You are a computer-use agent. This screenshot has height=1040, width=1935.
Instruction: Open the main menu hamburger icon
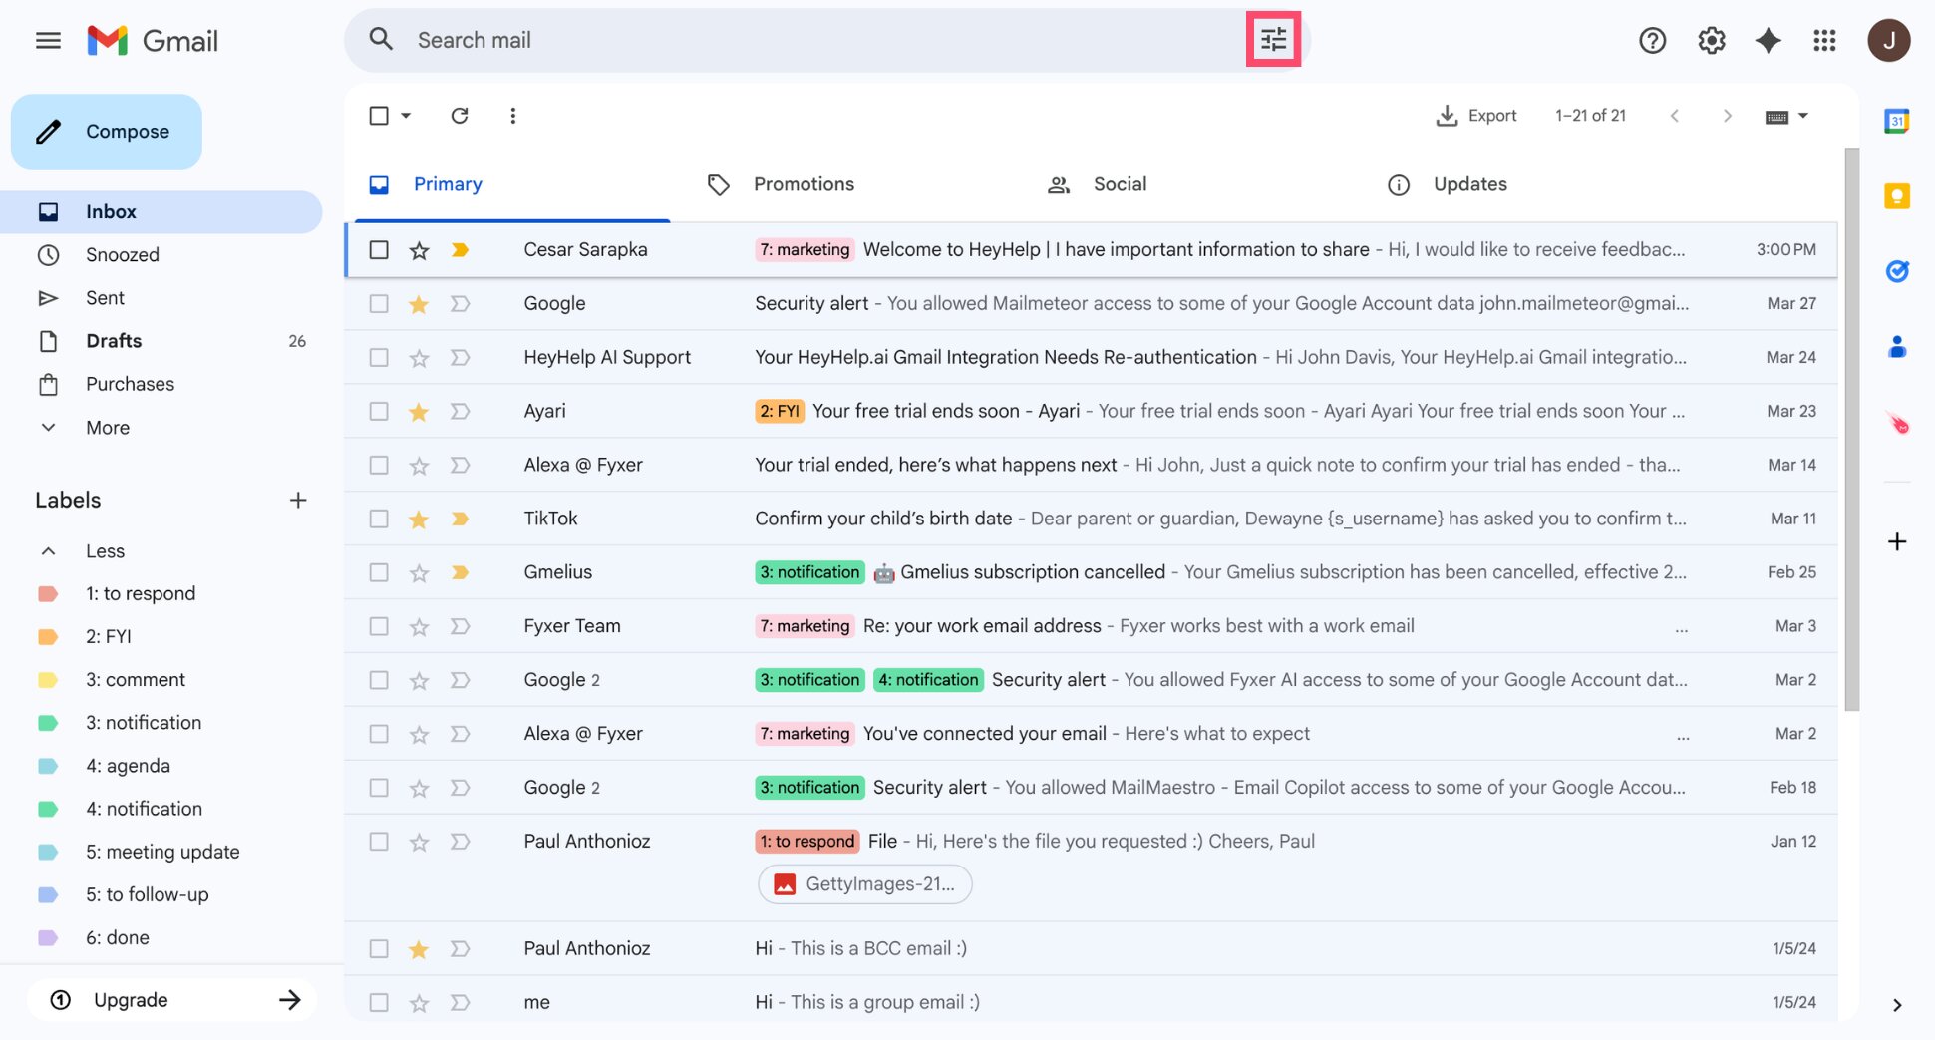[x=48, y=41]
